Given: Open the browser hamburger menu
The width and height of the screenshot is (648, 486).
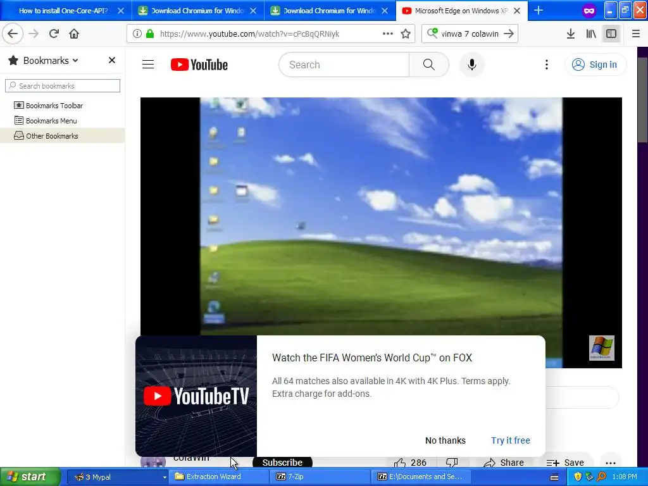Looking at the screenshot, I should (x=636, y=34).
